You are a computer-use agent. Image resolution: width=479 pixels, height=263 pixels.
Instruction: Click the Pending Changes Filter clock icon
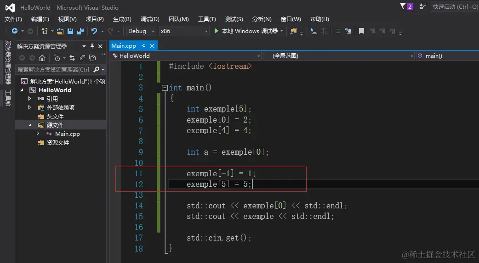click(57, 58)
